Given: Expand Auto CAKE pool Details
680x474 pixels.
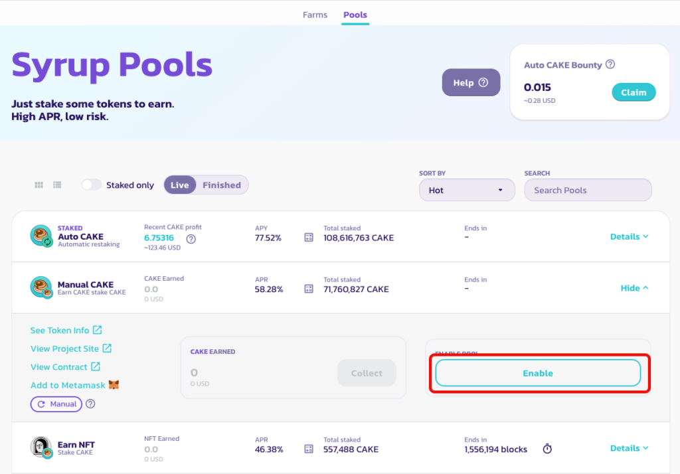Looking at the screenshot, I should tap(630, 236).
